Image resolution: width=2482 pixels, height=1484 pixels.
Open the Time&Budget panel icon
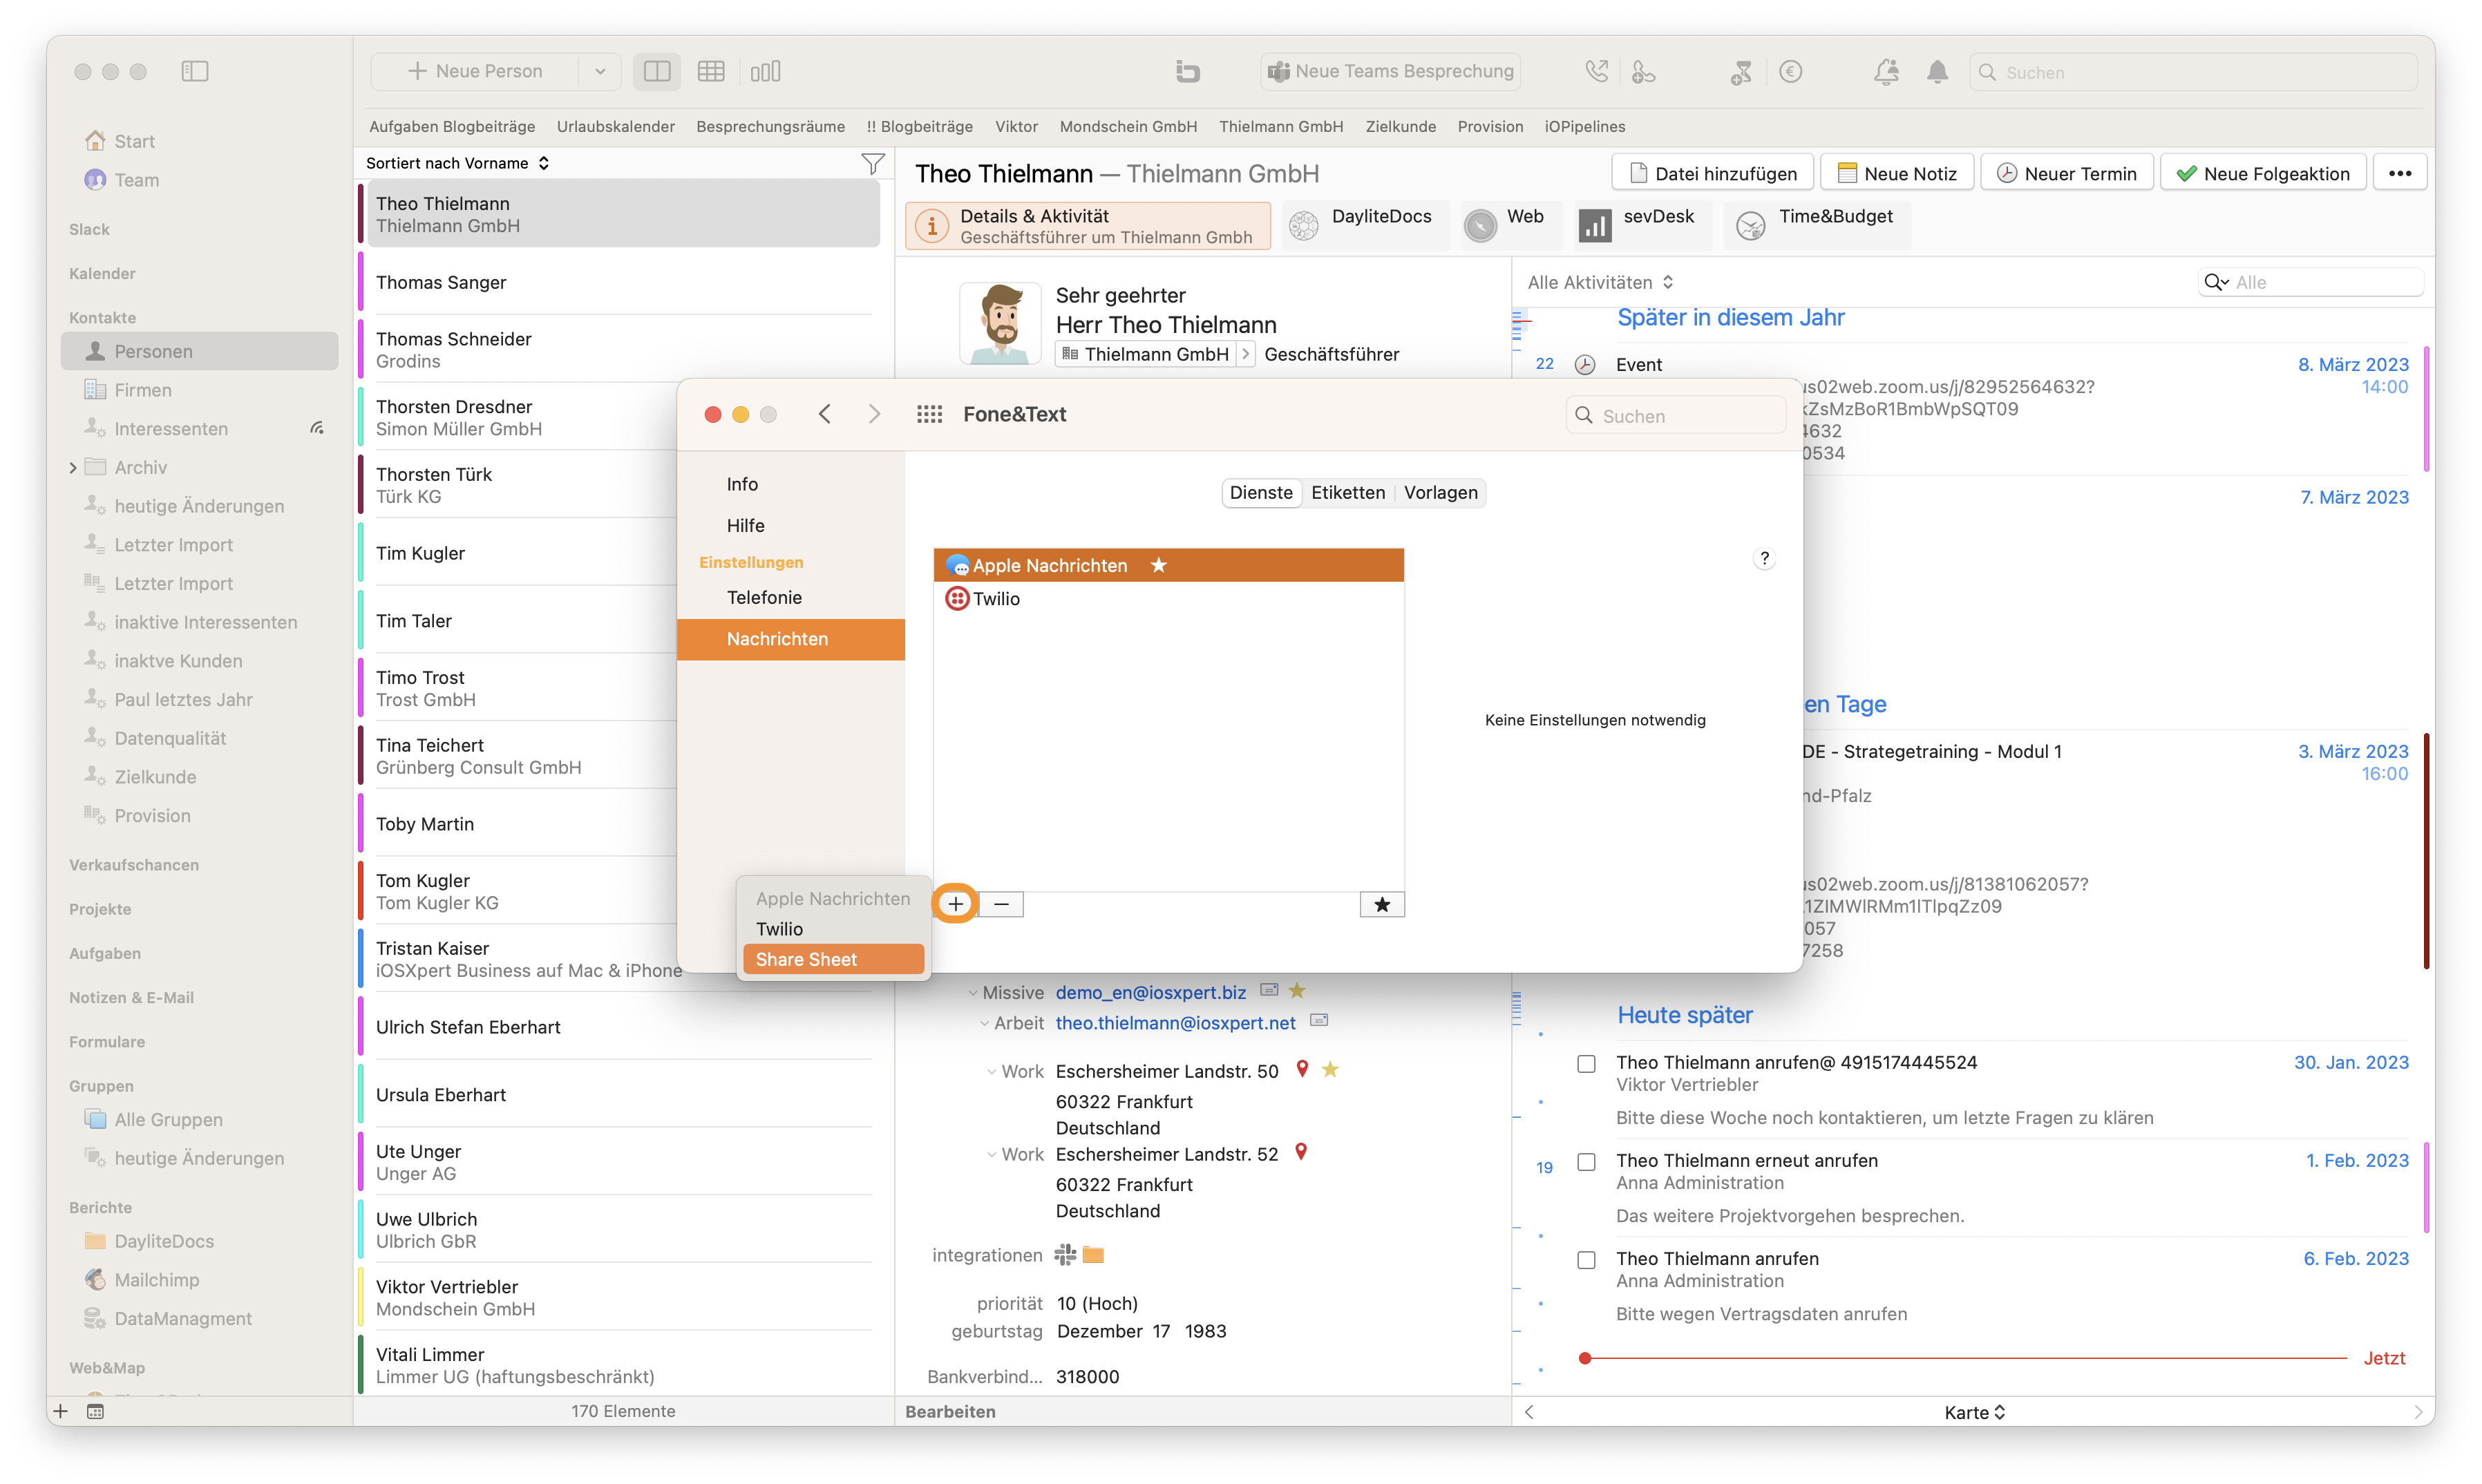tap(1750, 226)
